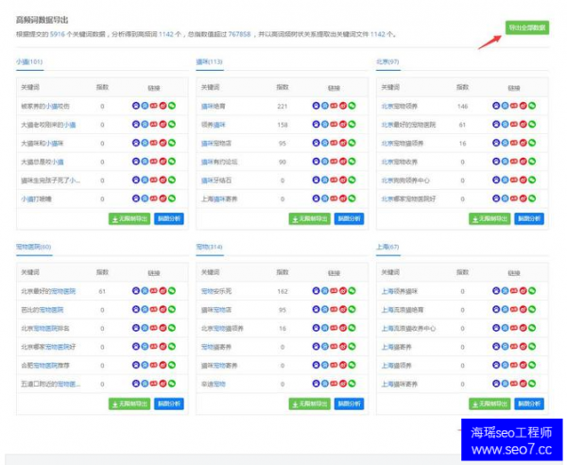Click purple Baidu paw icon for 北京宠物医院排名

click(135, 328)
